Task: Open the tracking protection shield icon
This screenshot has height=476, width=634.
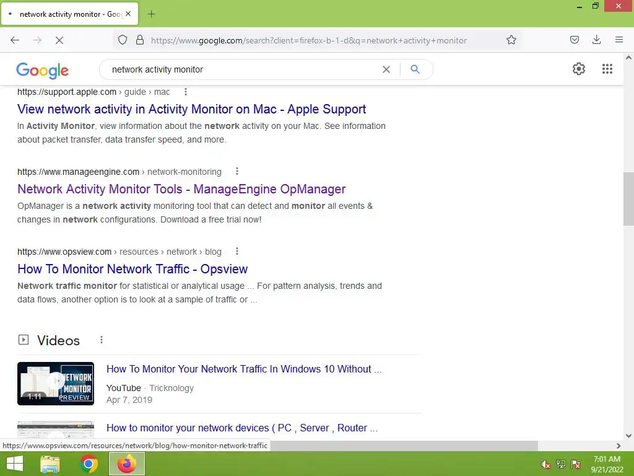Action: tap(123, 40)
